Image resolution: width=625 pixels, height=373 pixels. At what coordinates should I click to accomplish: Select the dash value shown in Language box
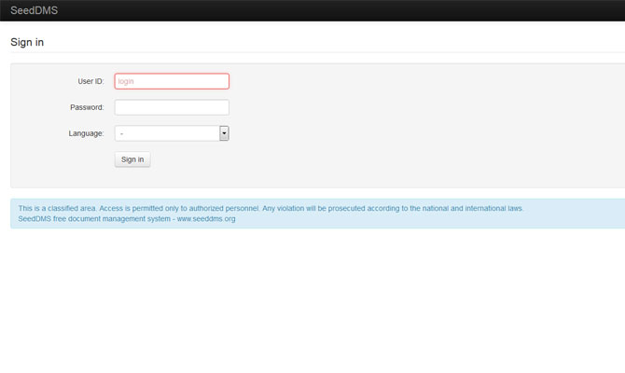click(x=122, y=133)
